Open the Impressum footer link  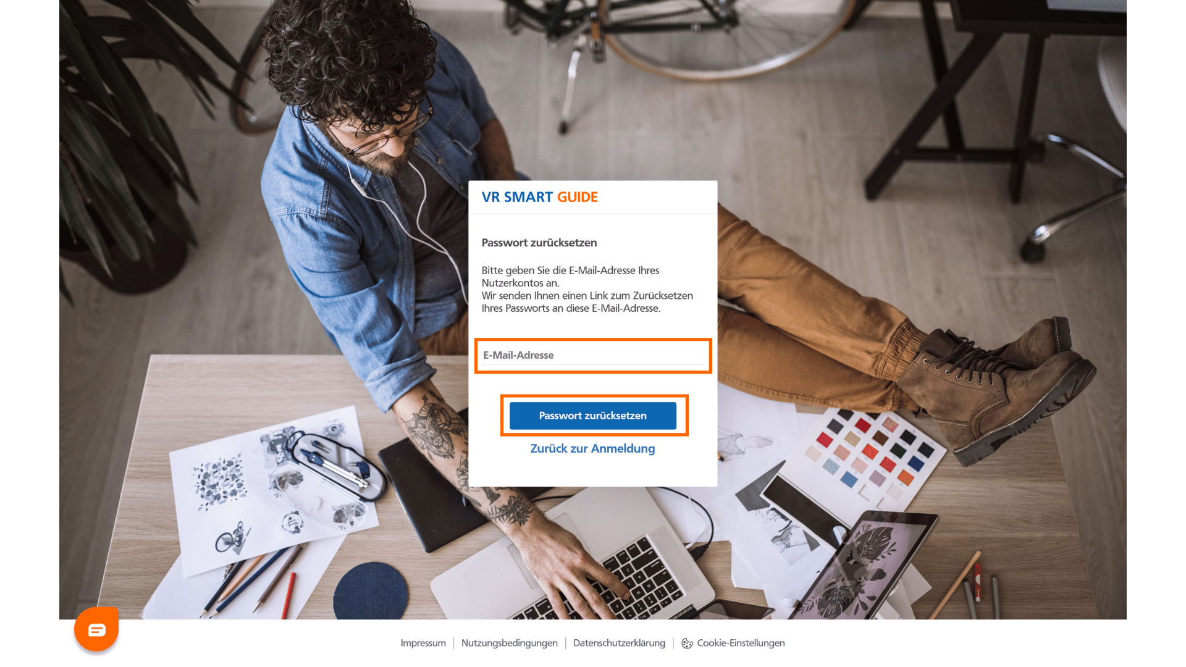(x=423, y=643)
